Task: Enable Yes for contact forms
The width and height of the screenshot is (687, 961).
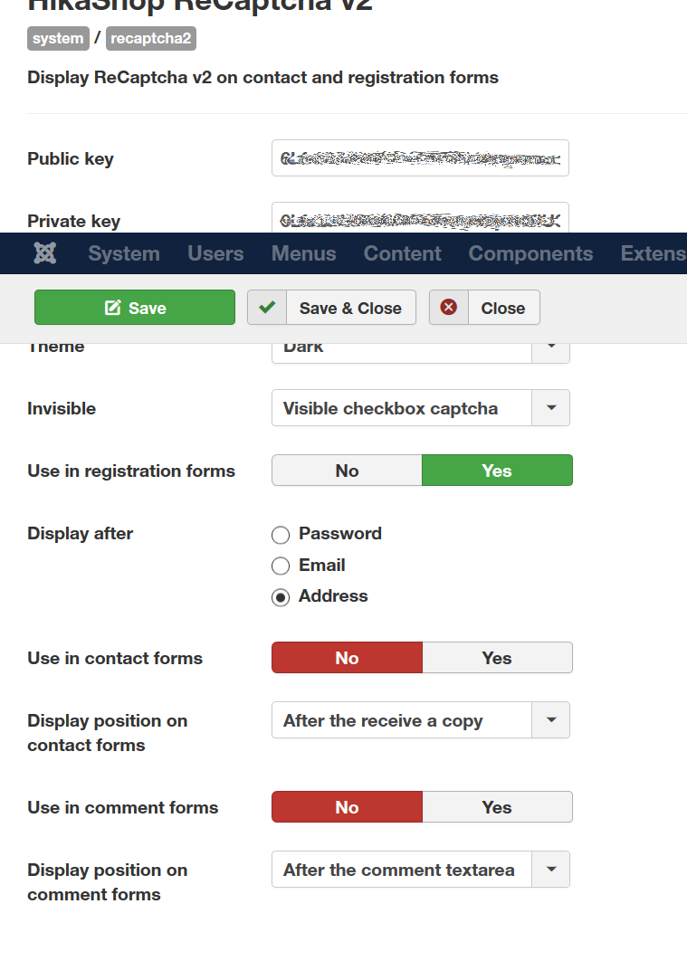Action: pyautogui.click(x=497, y=658)
